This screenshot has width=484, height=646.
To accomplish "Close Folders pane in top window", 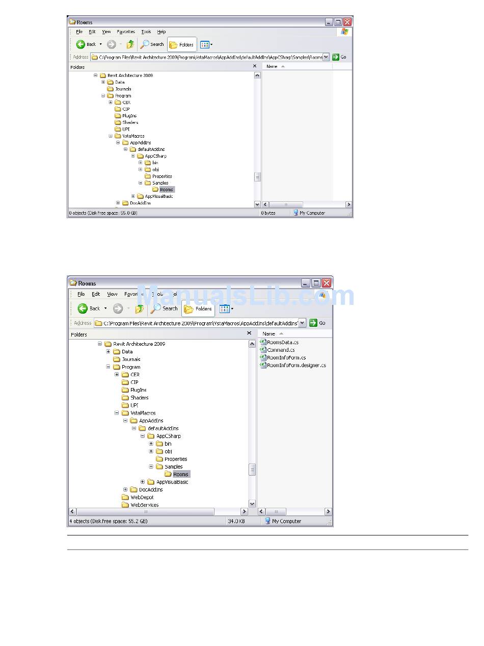I will [x=255, y=66].
